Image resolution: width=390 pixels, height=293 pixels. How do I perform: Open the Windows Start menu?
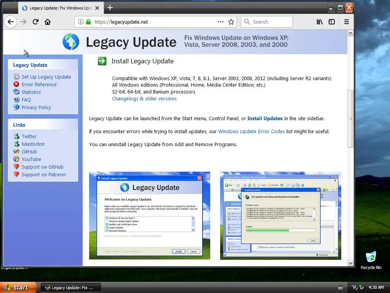[x=18, y=288]
